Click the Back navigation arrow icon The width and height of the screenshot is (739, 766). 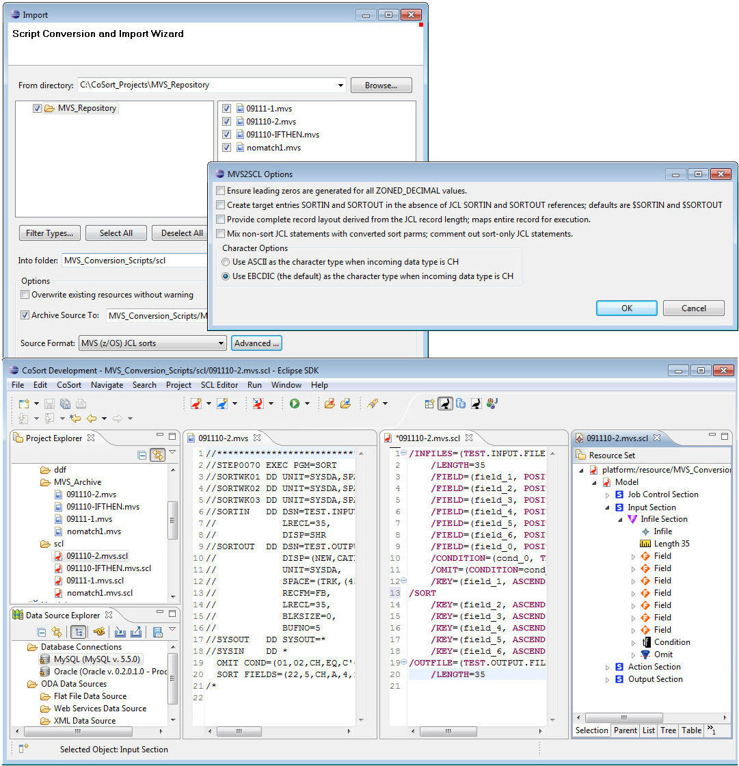[x=92, y=418]
